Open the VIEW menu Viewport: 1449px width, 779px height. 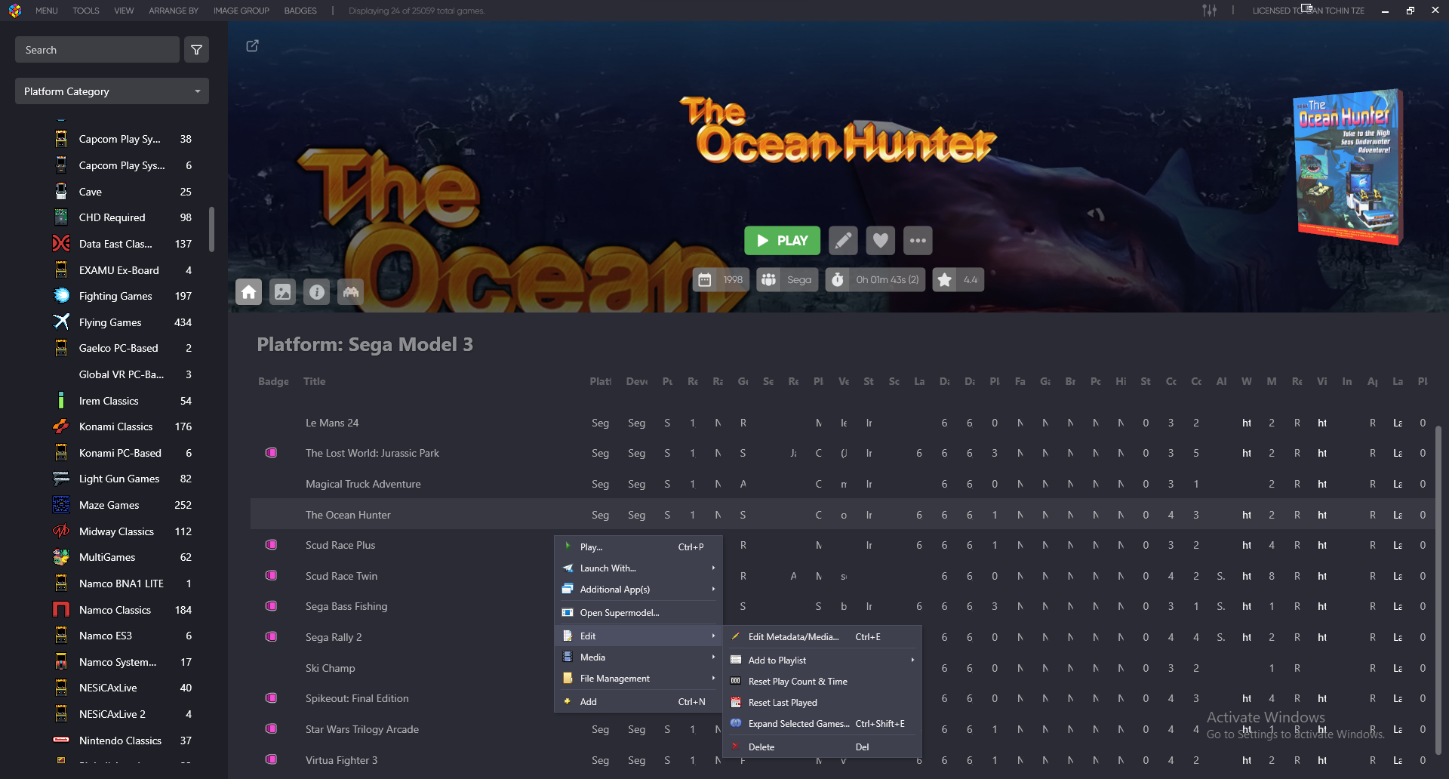click(124, 11)
